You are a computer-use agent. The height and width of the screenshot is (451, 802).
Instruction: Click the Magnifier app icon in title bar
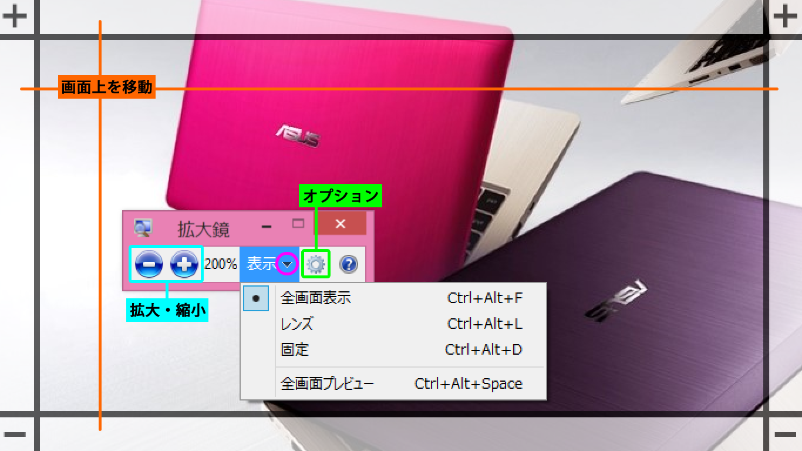pyautogui.click(x=143, y=227)
